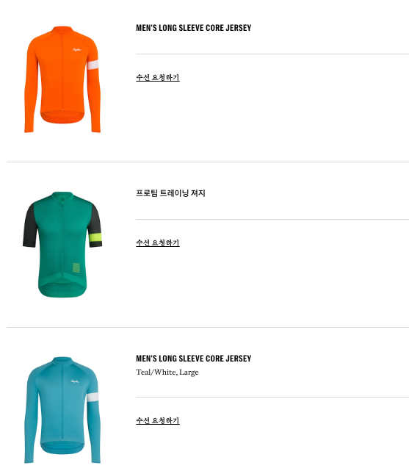Click the hem of the green jersey
This screenshot has height=471, width=409.
click(x=62, y=290)
